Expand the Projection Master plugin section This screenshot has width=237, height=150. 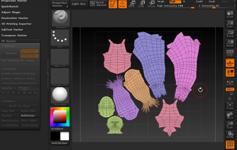14,1
